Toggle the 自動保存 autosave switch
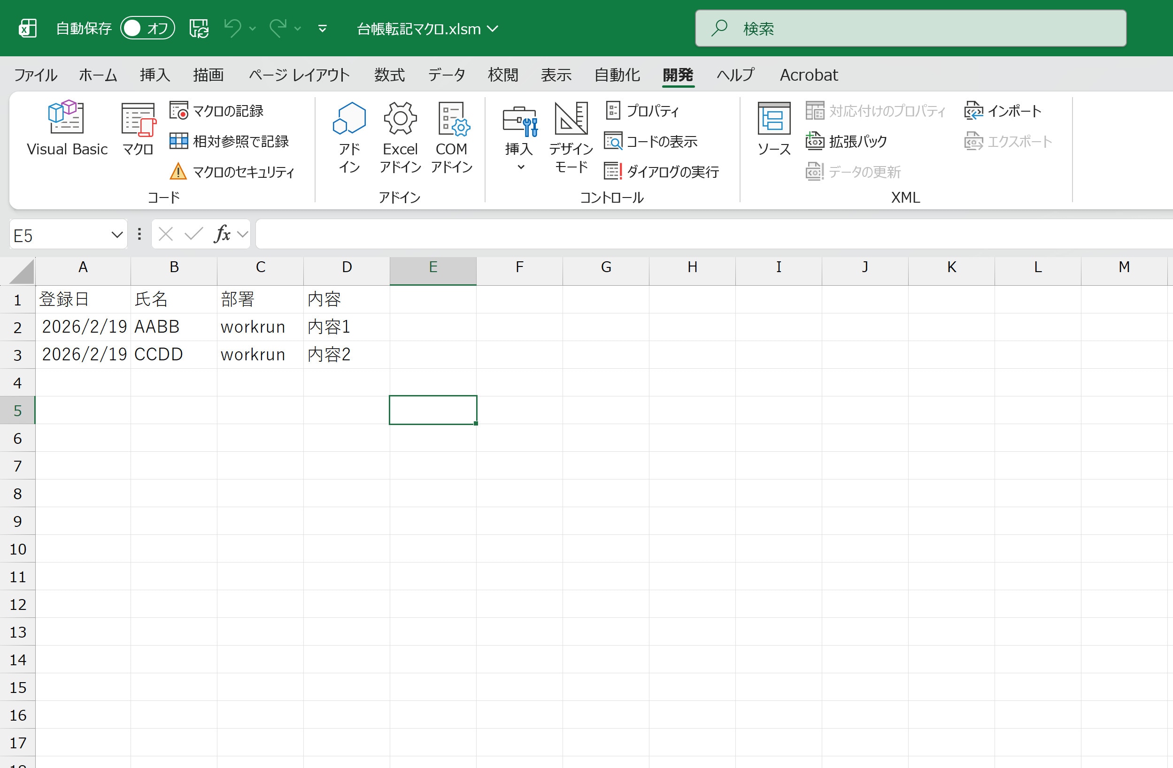Viewport: 1173px width, 768px height. coord(147,29)
